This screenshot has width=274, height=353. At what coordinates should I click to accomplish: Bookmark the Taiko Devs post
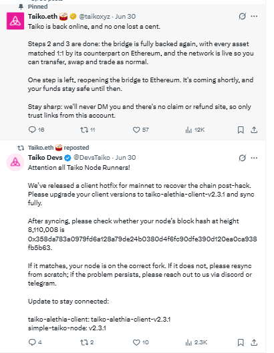click(x=241, y=342)
